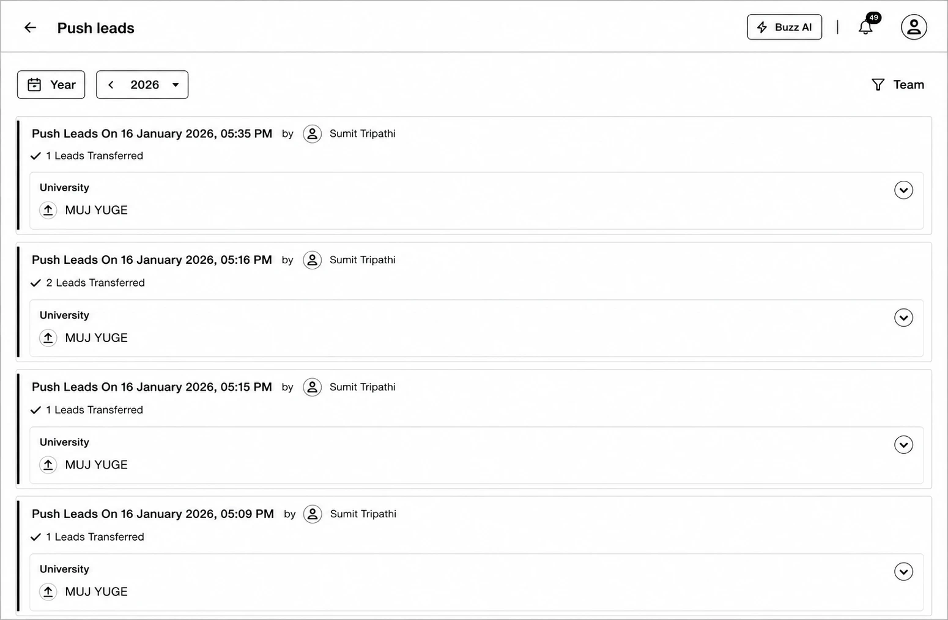Go back using the left arrow

(30, 27)
